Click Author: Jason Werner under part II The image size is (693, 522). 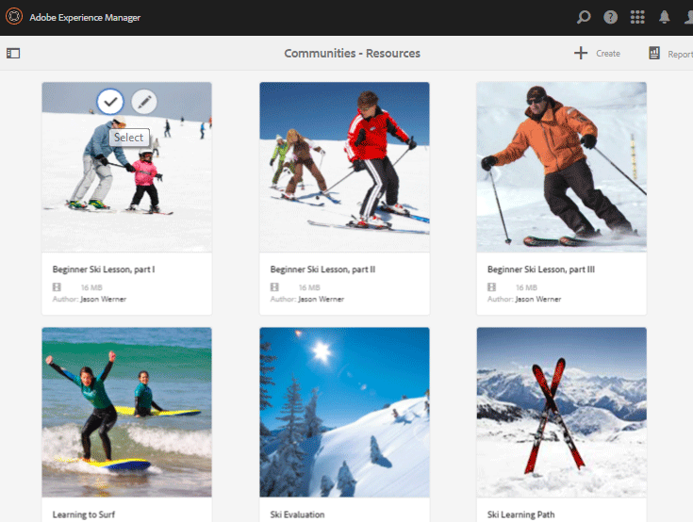point(307,299)
